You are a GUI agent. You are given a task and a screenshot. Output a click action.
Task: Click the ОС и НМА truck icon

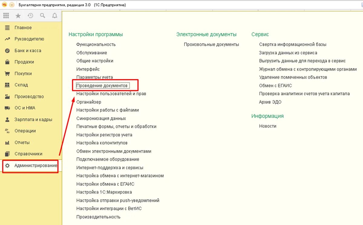click(x=8, y=108)
